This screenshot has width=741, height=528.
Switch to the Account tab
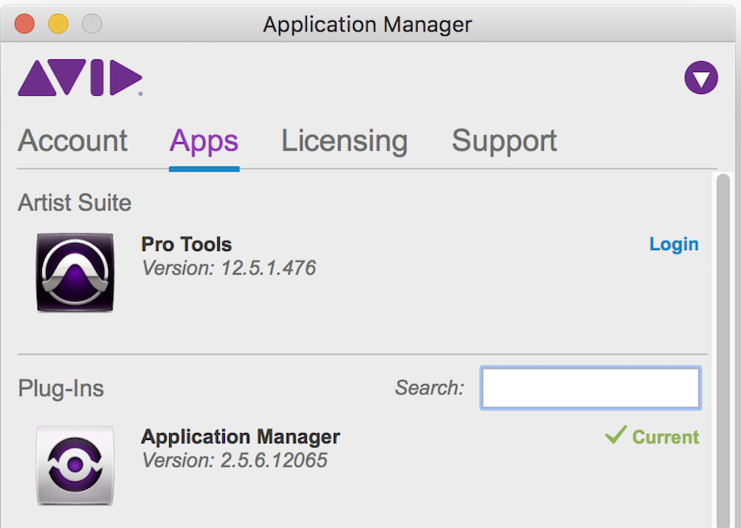click(72, 141)
